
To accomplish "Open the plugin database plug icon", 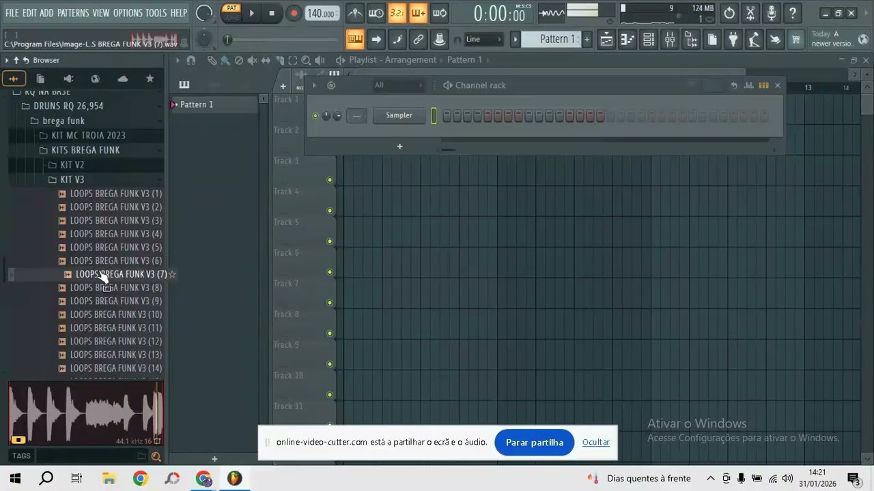I will pos(733,40).
